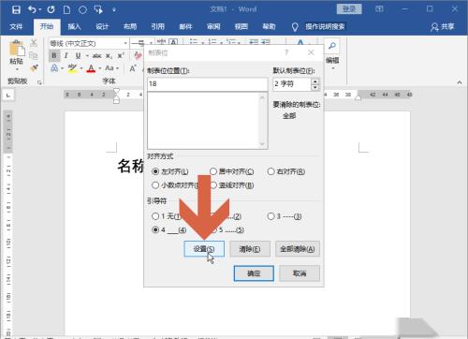468x339 pixels.
Task: Select the 右对齐(R) alignment radio button
Action: [271, 171]
